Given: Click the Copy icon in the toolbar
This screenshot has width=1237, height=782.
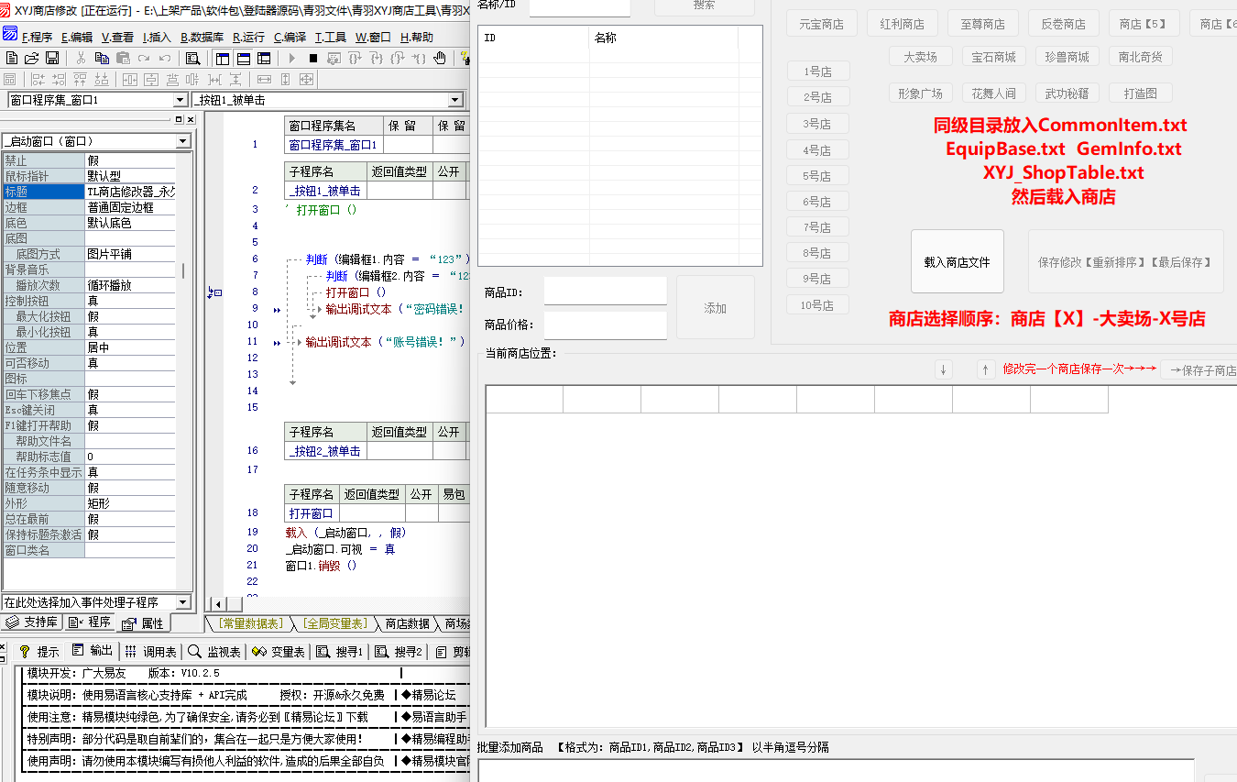Looking at the screenshot, I should point(102,58).
